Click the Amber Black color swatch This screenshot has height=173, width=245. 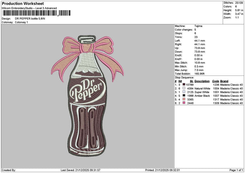[x=184, y=95]
